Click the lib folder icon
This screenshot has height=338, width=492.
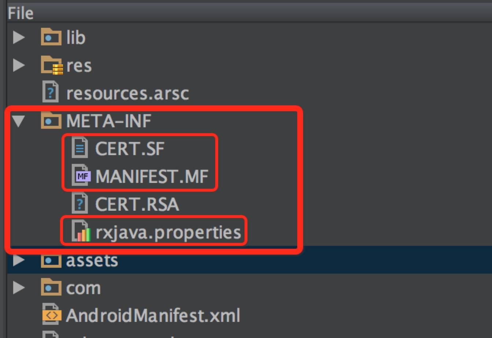tap(51, 37)
